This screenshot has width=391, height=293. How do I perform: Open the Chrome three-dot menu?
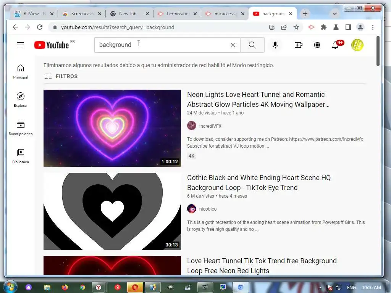pyautogui.click(x=373, y=27)
